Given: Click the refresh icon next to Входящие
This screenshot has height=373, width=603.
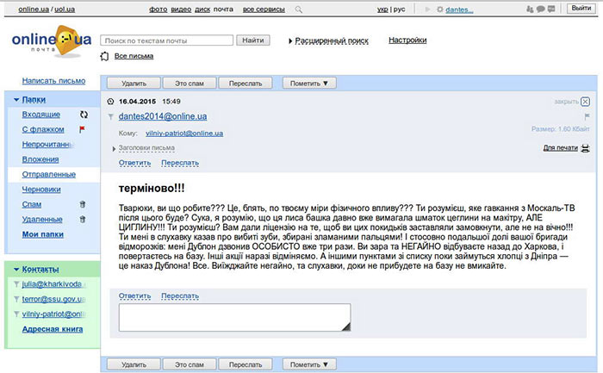Looking at the screenshot, I should [84, 115].
